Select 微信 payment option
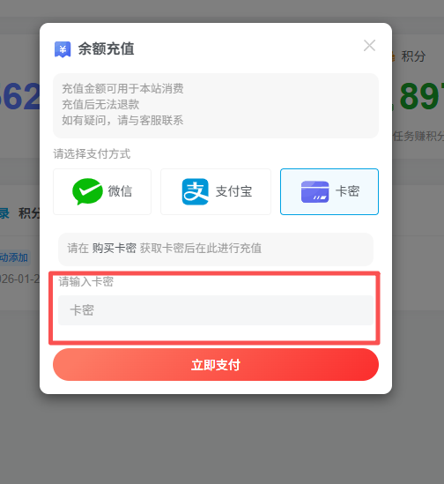This screenshot has width=444, height=484. [x=102, y=191]
